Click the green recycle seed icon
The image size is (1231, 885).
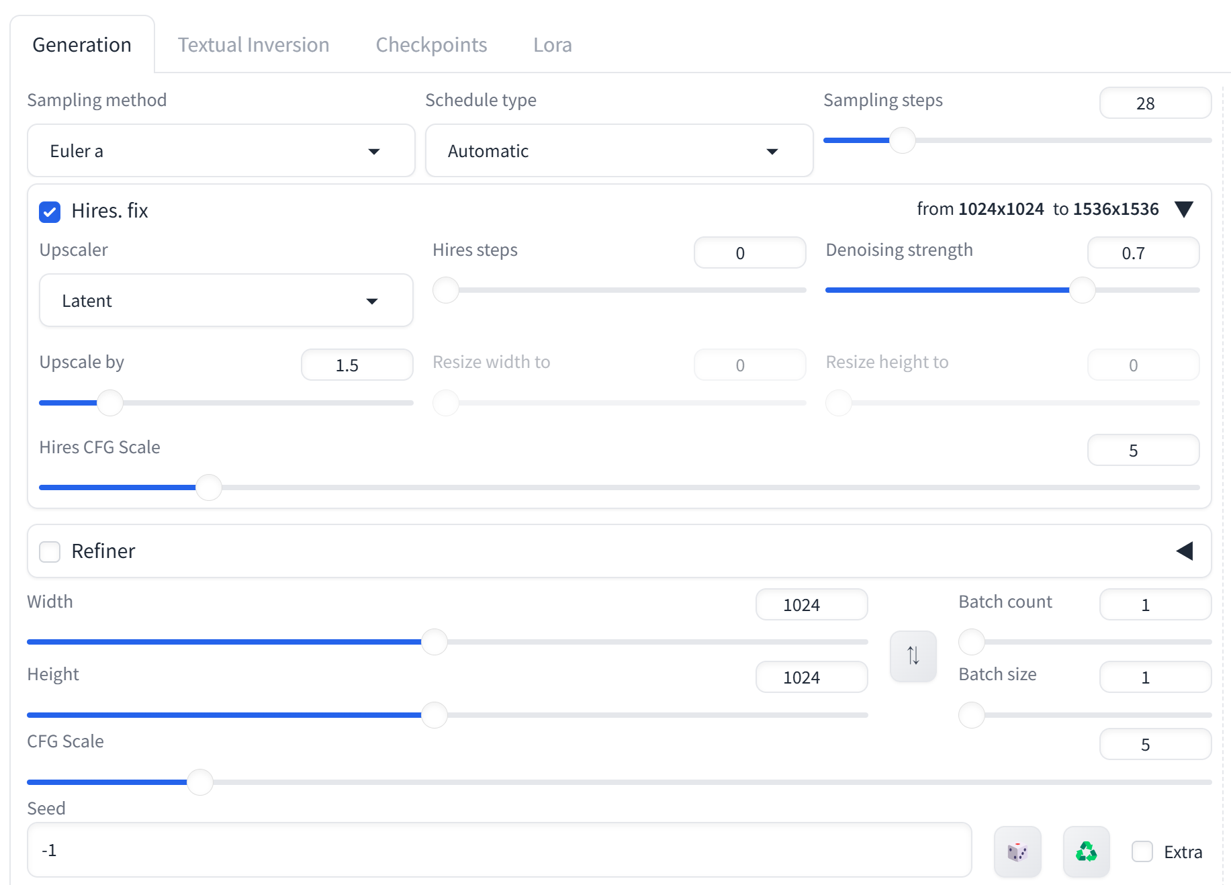(1086, 851)
